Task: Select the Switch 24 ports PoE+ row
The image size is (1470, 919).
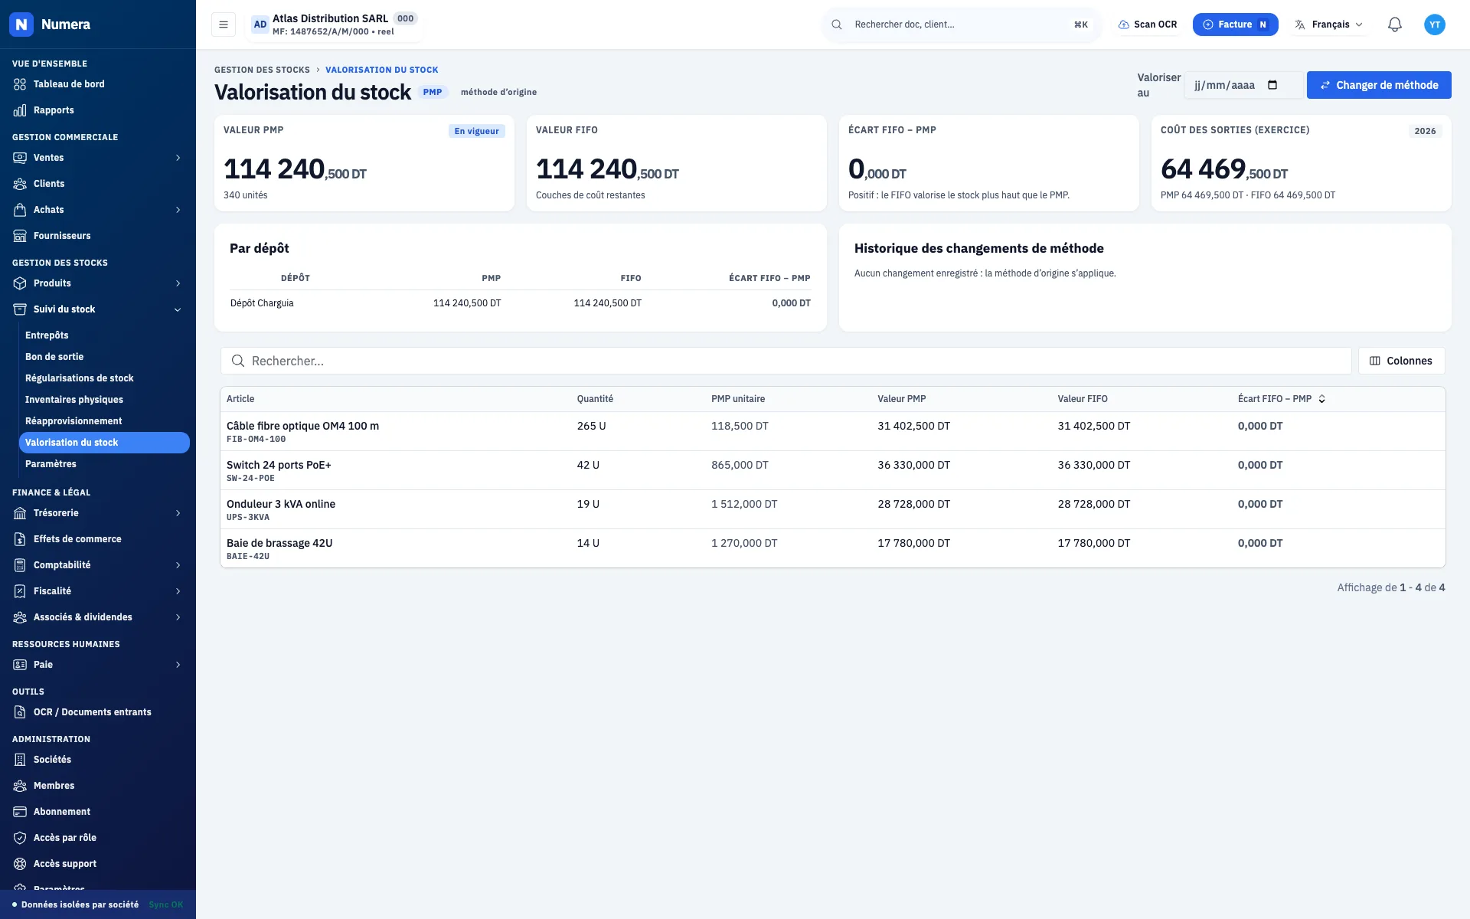Action: click(x=833, y=470)
